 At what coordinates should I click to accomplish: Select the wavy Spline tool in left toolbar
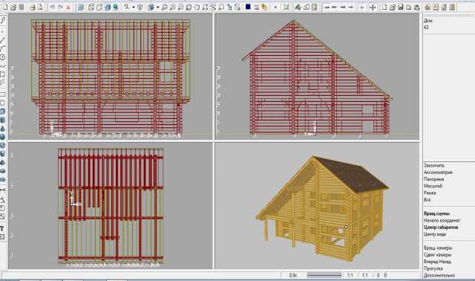coord(3,66)
